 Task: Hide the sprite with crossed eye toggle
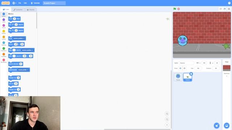pos(185,68)
